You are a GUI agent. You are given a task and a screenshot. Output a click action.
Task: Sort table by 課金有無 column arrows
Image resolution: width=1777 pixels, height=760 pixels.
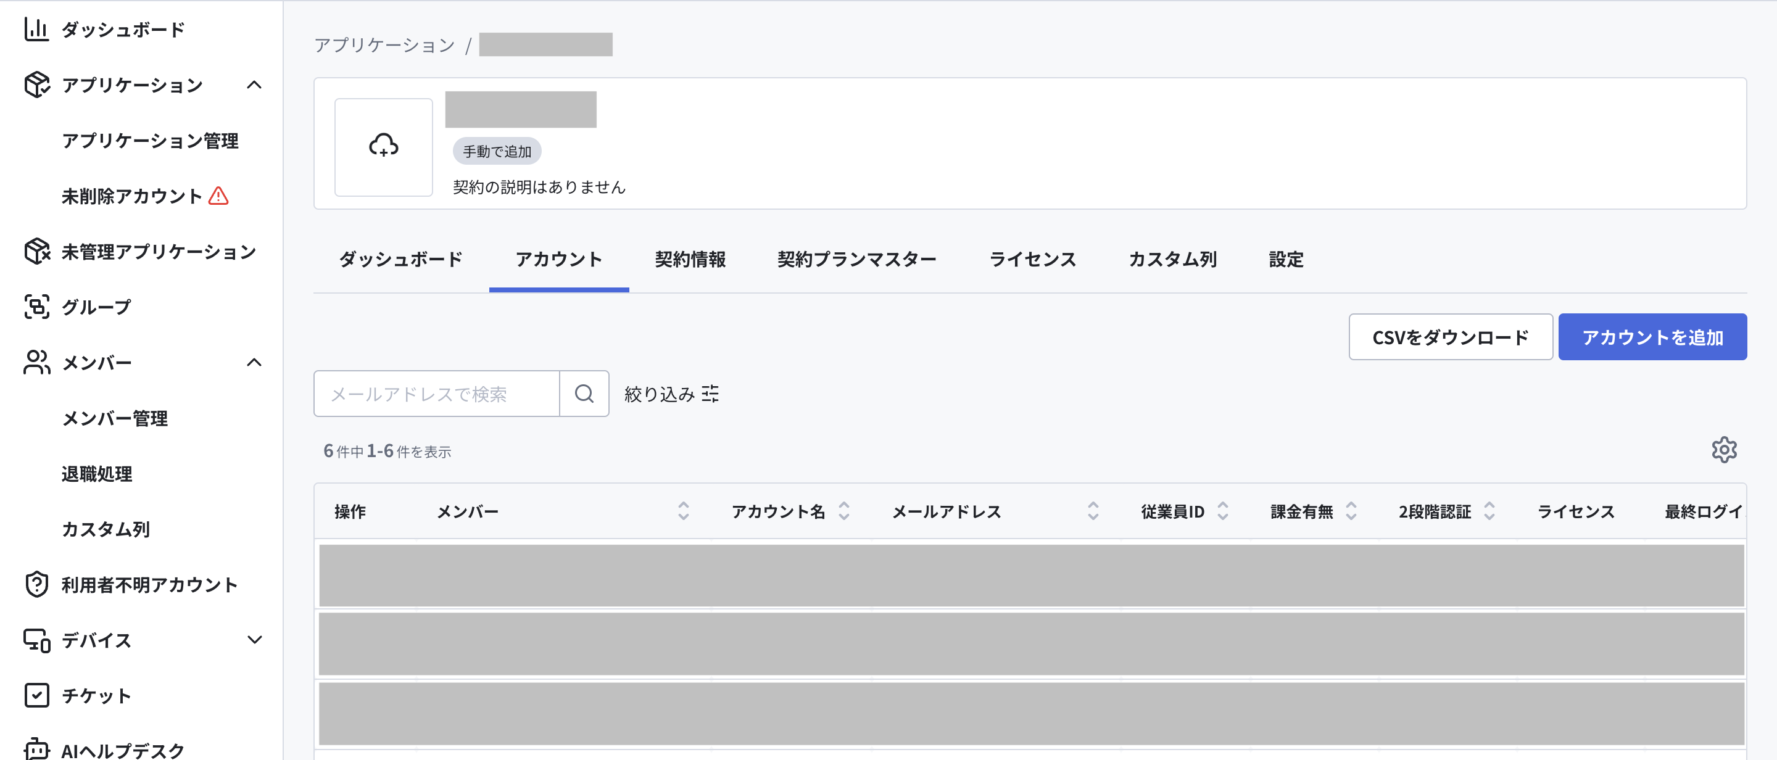[x=1351, y=511]
